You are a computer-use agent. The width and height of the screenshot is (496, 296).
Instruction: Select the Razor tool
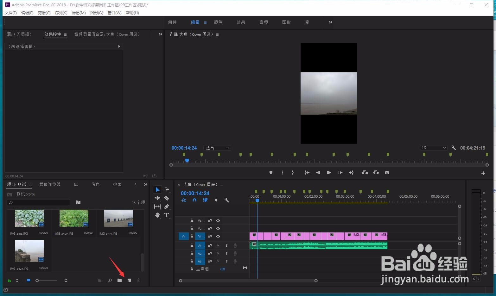(167, 198)
